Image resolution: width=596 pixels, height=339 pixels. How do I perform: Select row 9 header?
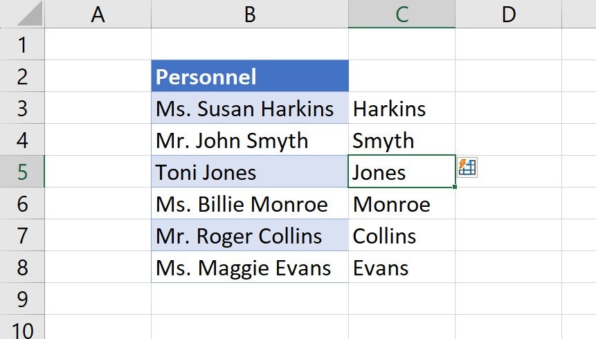[x=22, y=299]
